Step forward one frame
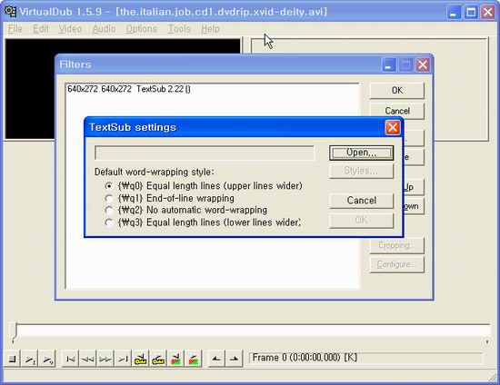Image resolution: width=500 pixels, height=385 pixels. click(x=105, y=359)
